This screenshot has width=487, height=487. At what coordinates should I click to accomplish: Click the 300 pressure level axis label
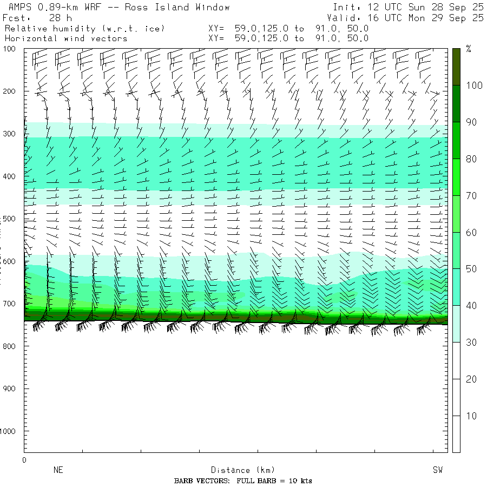tap(9, 134)
